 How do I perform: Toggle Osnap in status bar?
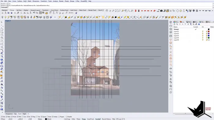(x=84, y=119)
